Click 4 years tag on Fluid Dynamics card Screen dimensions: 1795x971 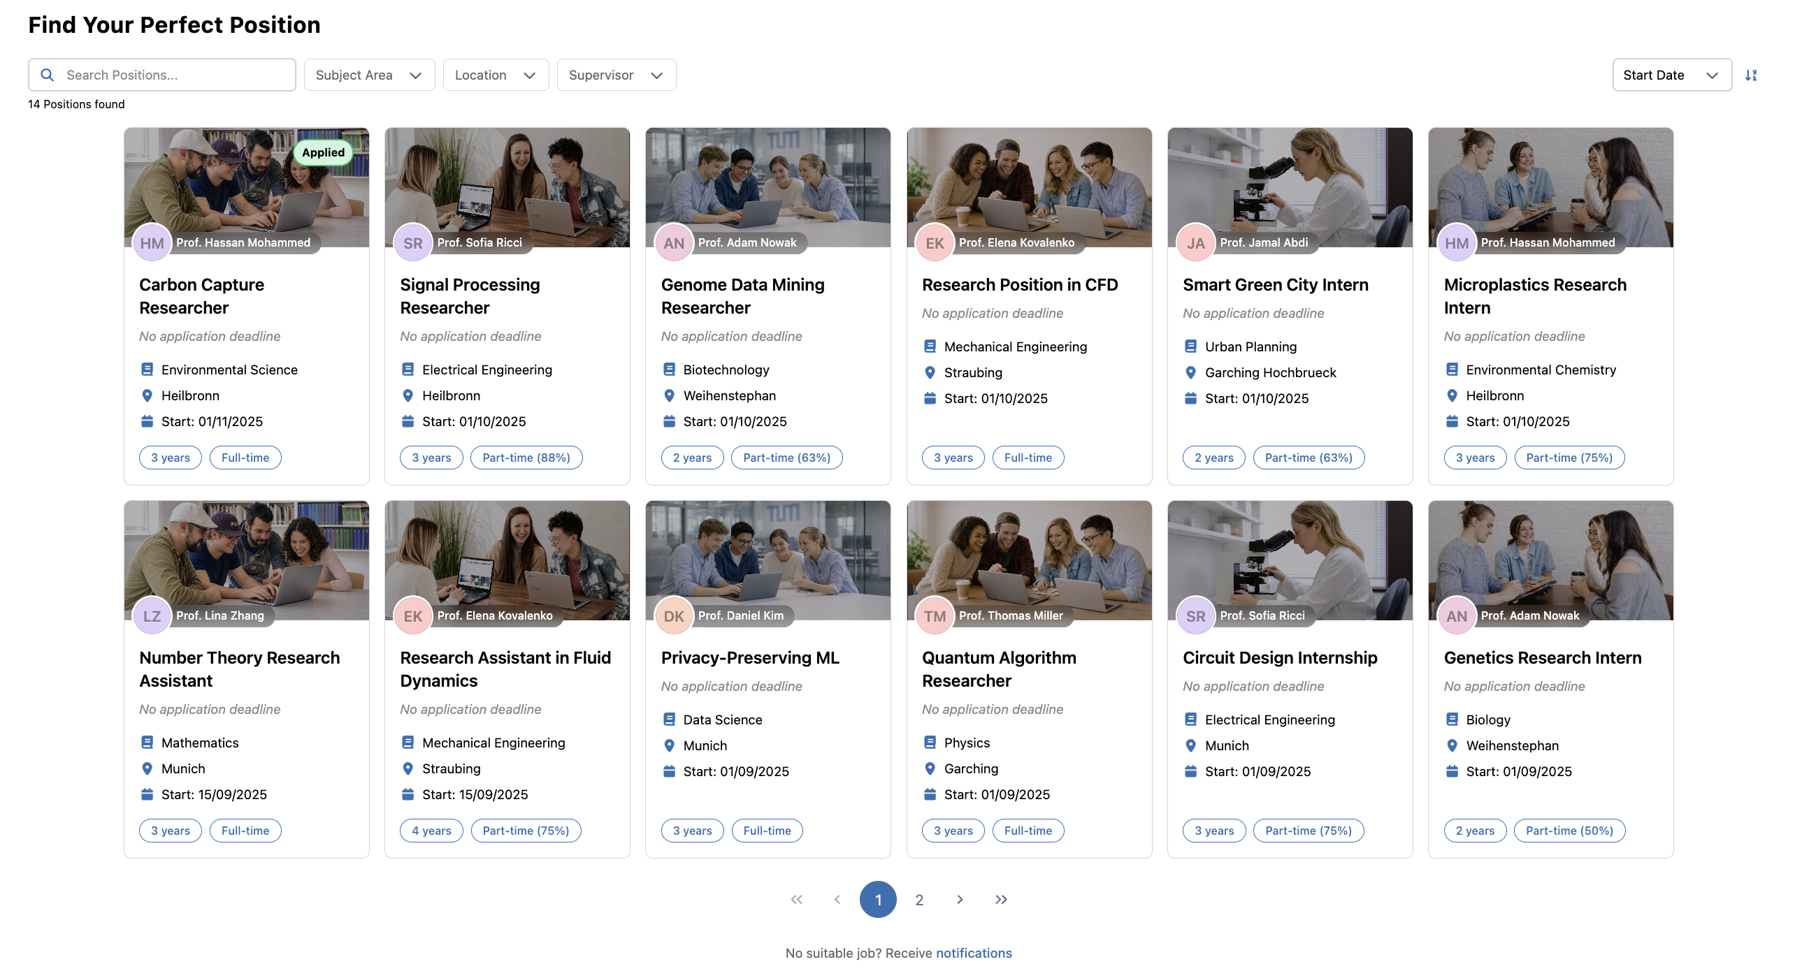point(431,831)
